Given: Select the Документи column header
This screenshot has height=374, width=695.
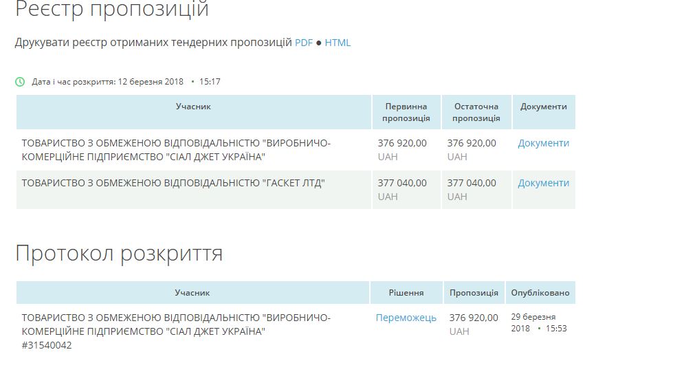Looking at the screenshot, I should [543, 107].
